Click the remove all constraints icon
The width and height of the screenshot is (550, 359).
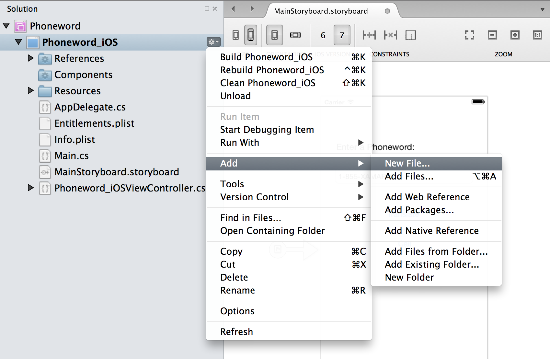390,35
